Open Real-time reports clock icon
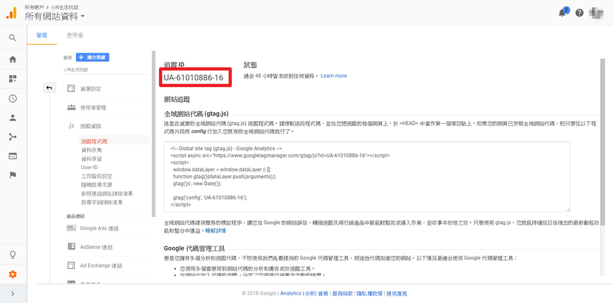Screen dimensions: 613x303 click(x=13, y=99)
